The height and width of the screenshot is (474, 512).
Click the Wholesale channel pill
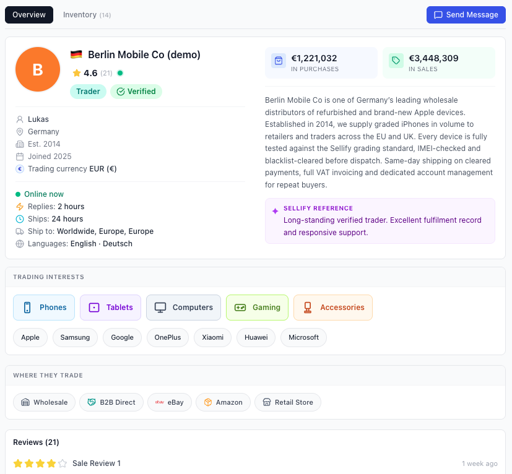pyautogui.click(x=44, y=402)
